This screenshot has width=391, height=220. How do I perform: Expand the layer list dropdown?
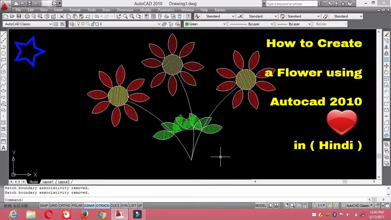coord(159,24)
